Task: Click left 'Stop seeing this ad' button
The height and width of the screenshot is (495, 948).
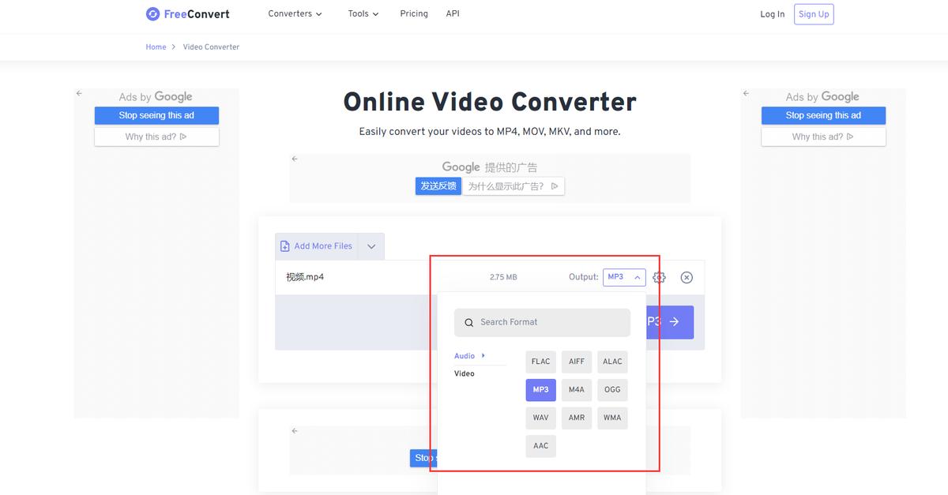Action: 156,115
